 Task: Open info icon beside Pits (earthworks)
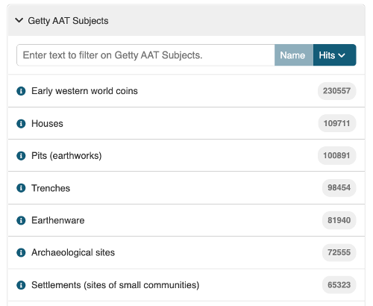pos(21,156)
